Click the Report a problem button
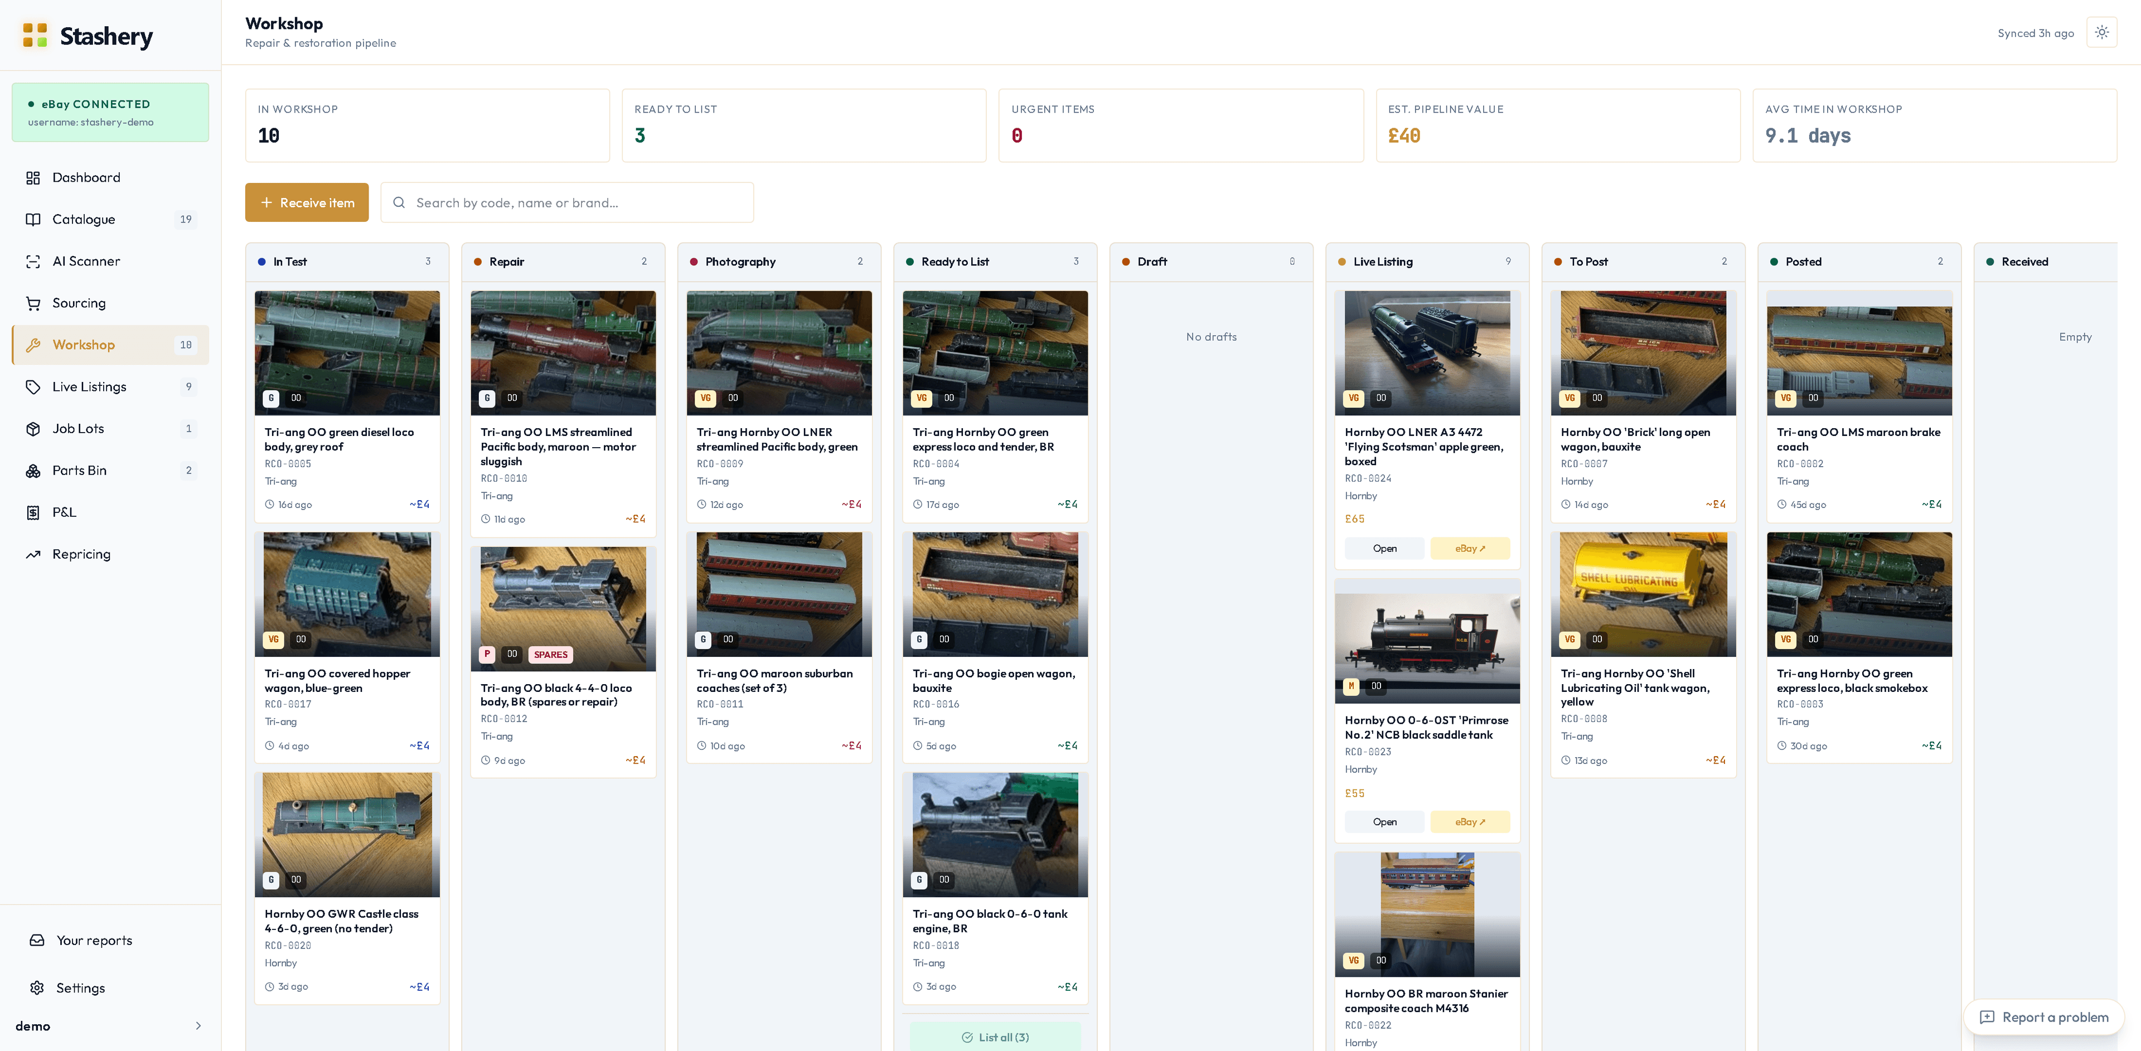Screen dimensions: 2141x1051 coord(2044,1018)
